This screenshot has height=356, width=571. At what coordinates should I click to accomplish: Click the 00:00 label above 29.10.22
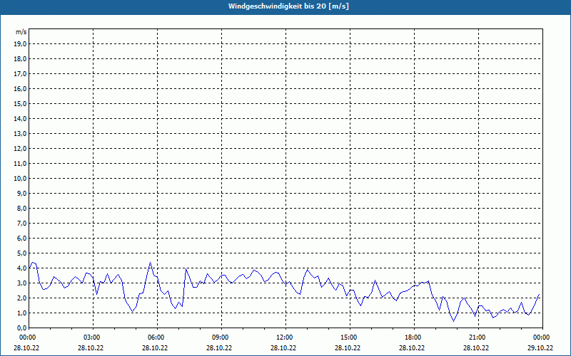pos(540,337)
